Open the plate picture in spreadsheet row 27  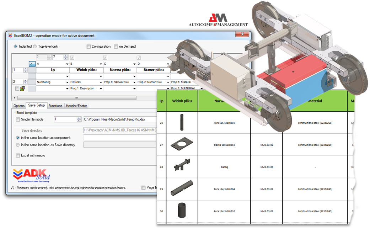click(182, 144)
